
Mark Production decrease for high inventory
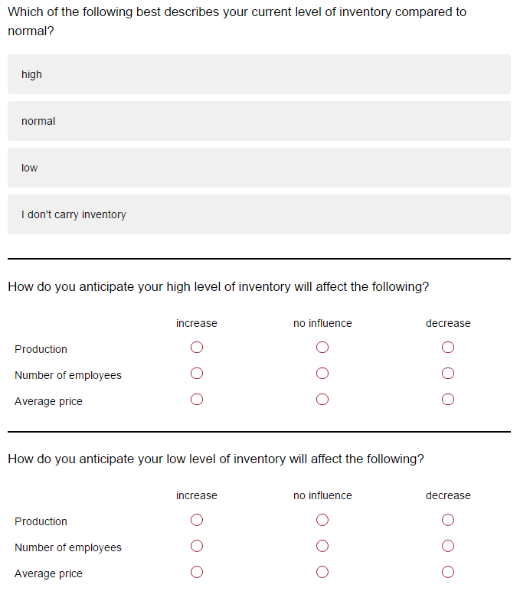448,348
